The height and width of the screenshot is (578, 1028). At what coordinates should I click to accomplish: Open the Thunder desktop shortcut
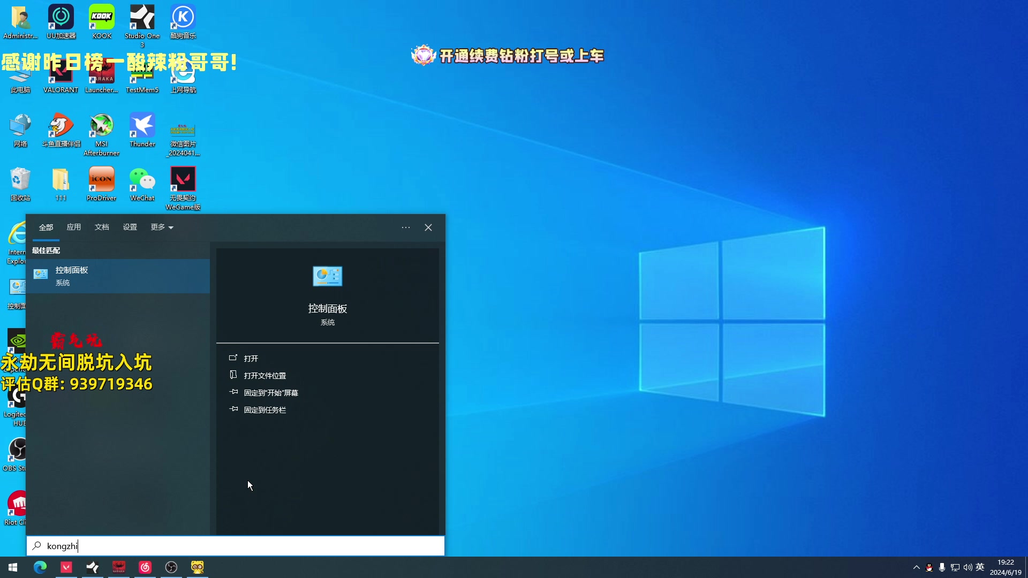point(142,130)
